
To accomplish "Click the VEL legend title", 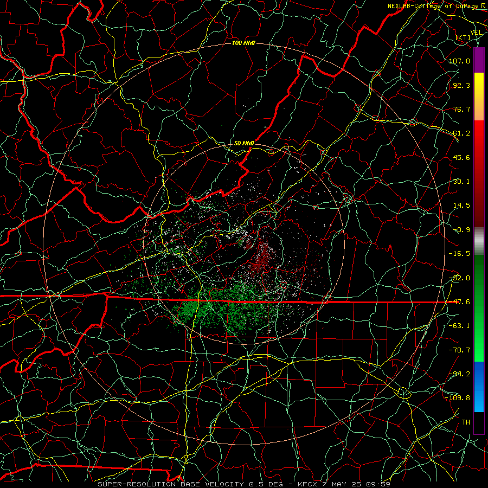I will click(476, 33).
